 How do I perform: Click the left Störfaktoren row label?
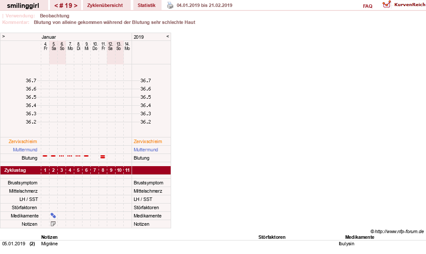(24, 207)
